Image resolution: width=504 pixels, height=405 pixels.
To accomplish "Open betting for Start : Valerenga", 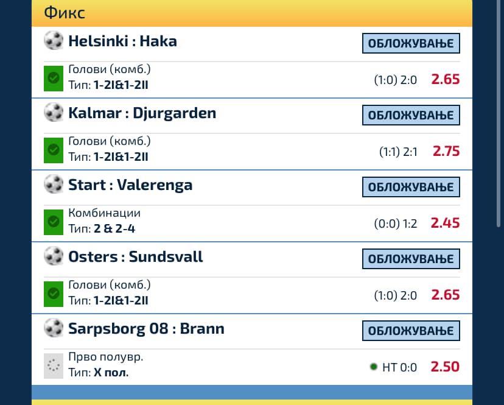I will coord(411,187).
